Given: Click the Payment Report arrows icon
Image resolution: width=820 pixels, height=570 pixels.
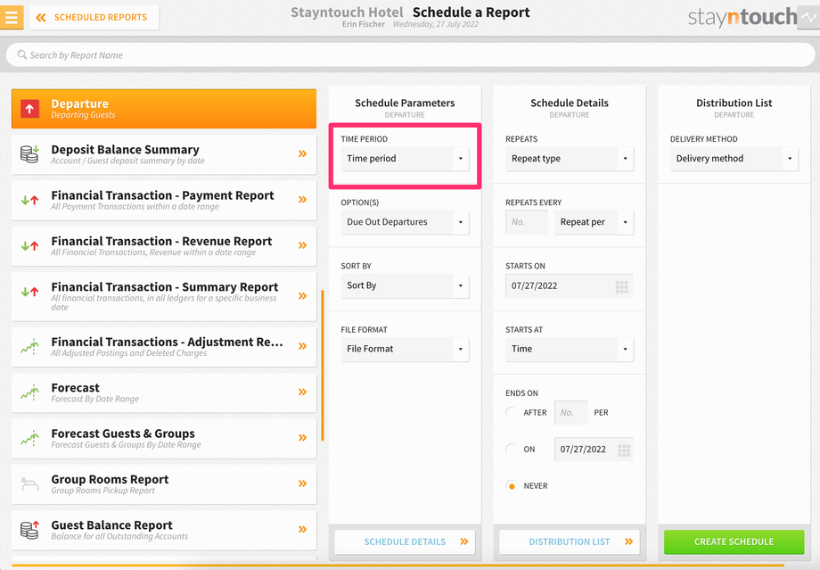Looking at the screenshot, I should 29,200.
